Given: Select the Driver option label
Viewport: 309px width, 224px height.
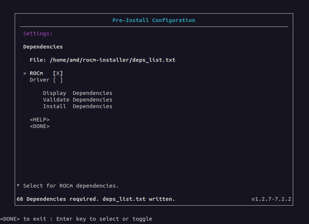Looking at the screenshot, I should (39, 80).
